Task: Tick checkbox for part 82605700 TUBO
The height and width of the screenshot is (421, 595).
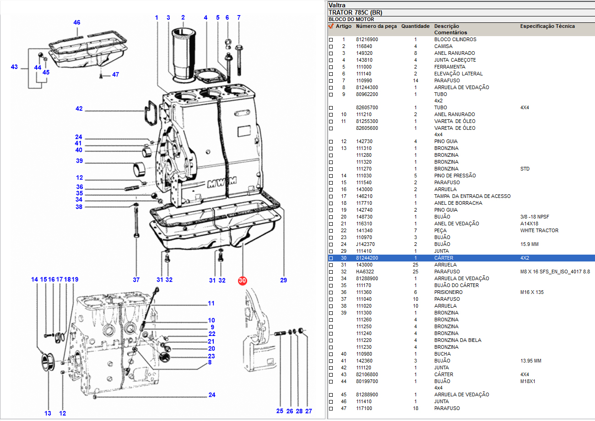Action: click(331, 108)
